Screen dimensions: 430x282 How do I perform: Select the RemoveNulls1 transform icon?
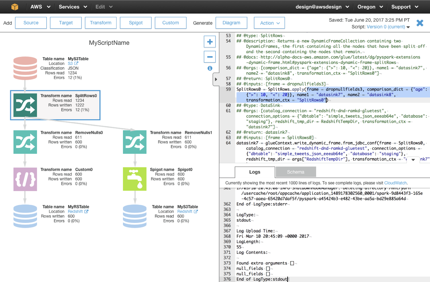(x=135, y=142)
